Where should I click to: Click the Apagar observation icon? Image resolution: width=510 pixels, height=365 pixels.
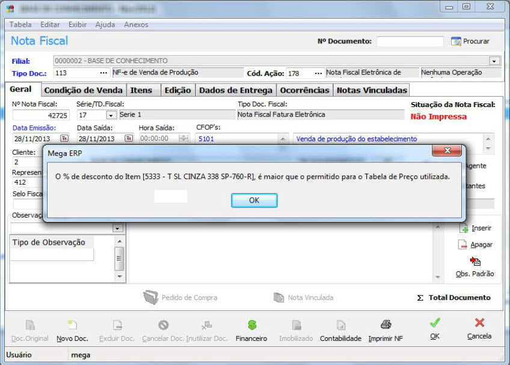point(464,245)
